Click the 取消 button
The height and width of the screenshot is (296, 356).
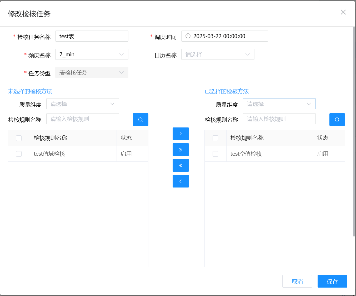297,281
